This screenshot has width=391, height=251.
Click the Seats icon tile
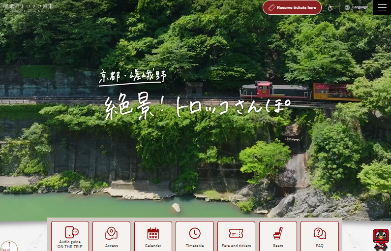pos(278,233)
